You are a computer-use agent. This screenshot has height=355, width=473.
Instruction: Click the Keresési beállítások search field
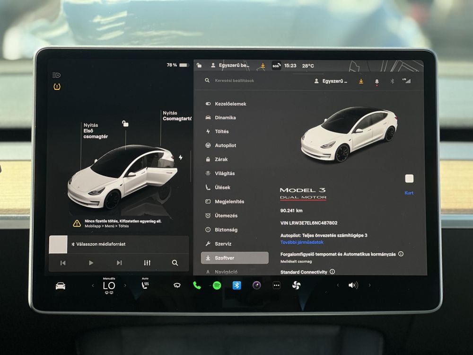pos(235,80)
